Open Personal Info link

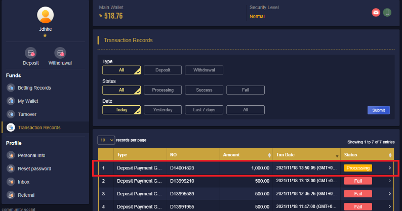[x=31, y=155]
